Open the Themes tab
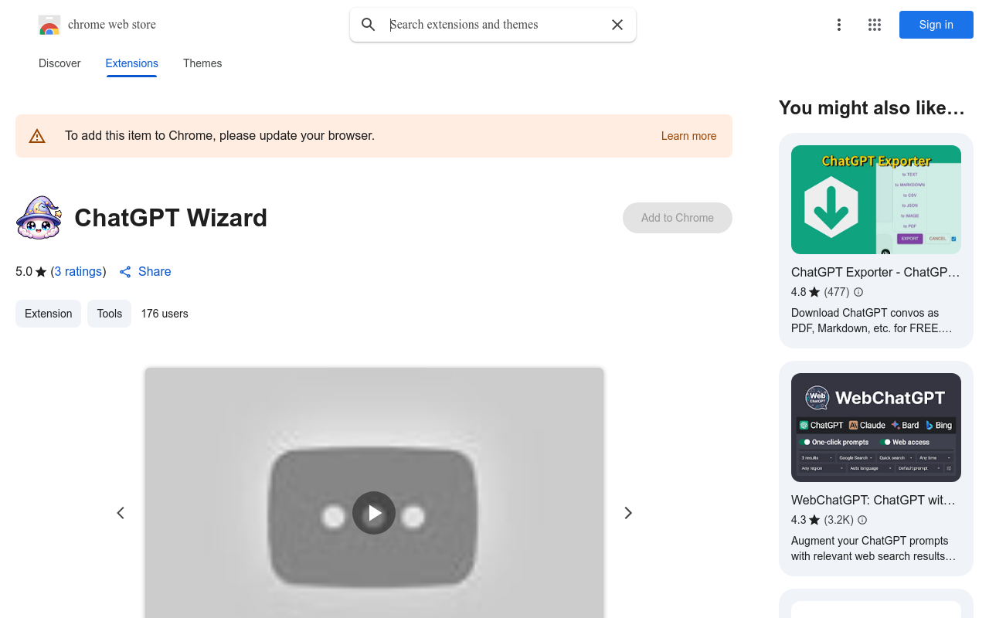989x618 pixels. (202, 63)
